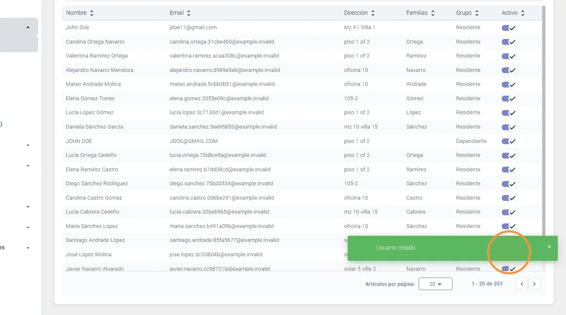Click 'Dependiente' group cell

[471, 141]
